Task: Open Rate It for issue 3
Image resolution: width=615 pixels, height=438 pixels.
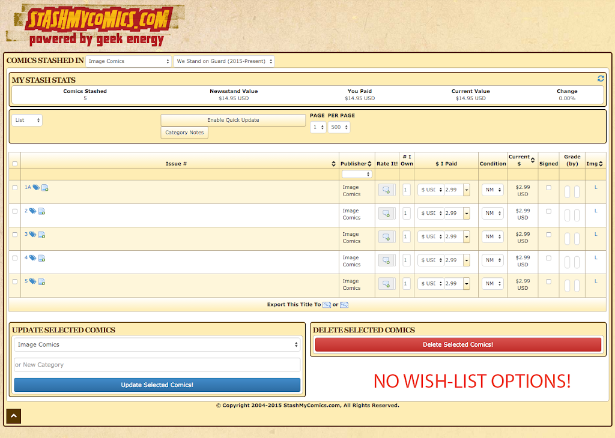Action: click(386, 237)
